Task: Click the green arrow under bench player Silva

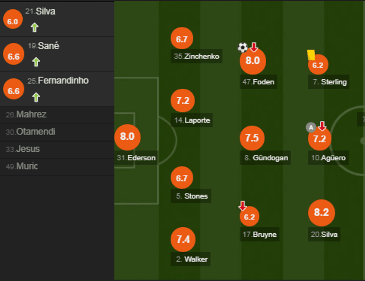Action: (x=35, y=27)
